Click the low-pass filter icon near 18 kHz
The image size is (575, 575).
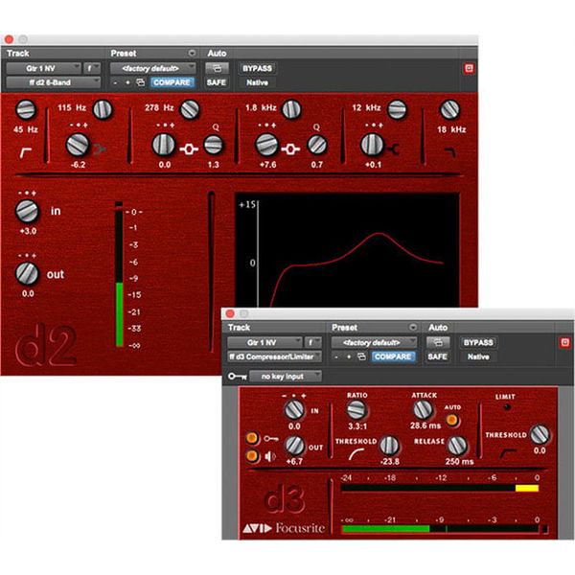pyautogui.click(x=450, y=152)
